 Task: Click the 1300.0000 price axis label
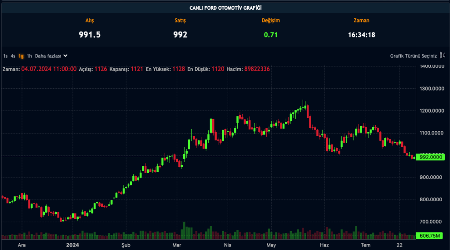432,88
